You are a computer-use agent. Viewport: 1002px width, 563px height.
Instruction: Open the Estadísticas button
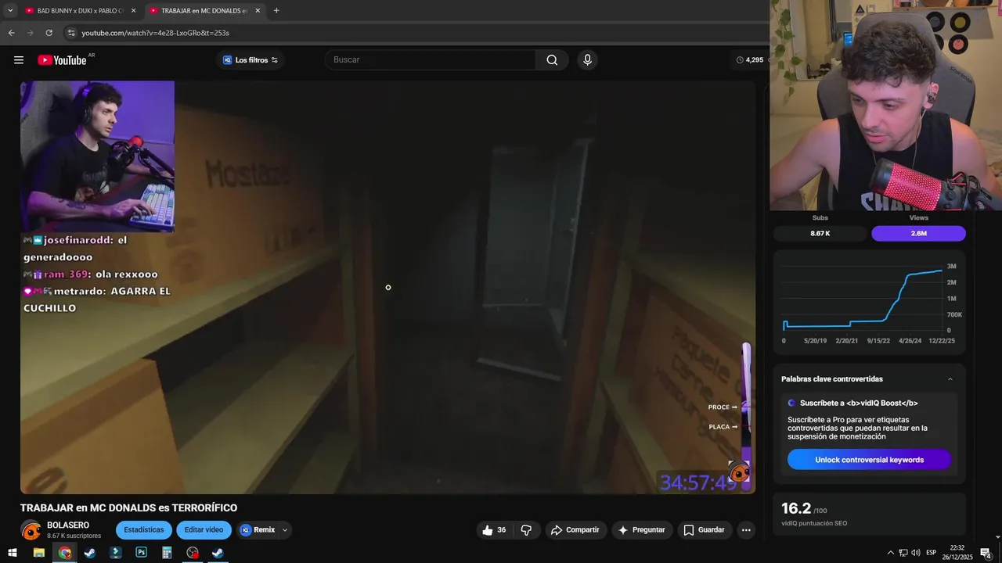(144, 530)
